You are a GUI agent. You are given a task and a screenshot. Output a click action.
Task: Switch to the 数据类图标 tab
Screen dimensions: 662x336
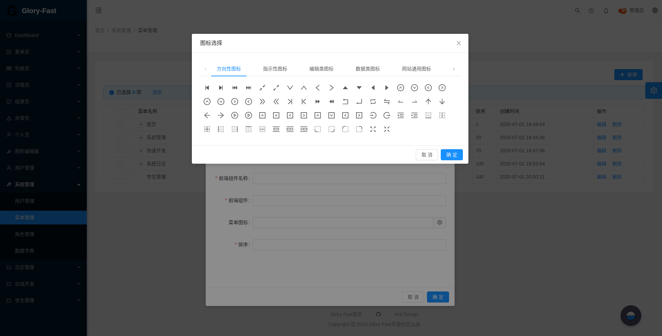pyautogui.click(x=367, y=69)
